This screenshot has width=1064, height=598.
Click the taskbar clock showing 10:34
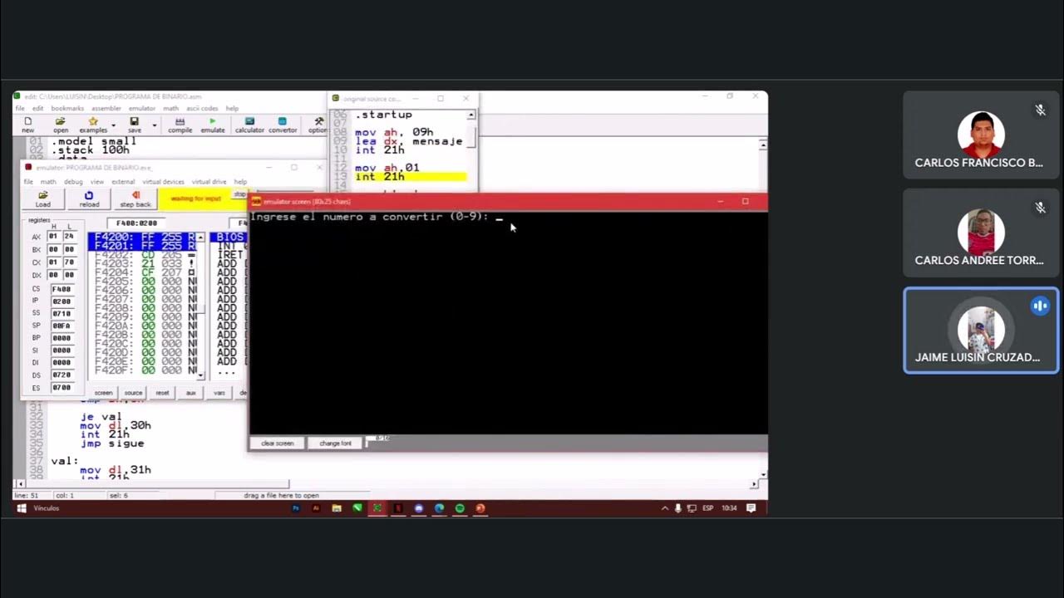point(729,508)
